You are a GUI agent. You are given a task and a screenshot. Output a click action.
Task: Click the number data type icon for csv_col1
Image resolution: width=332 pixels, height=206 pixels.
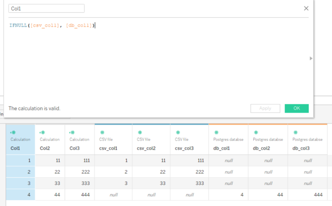tap(102, 133)
